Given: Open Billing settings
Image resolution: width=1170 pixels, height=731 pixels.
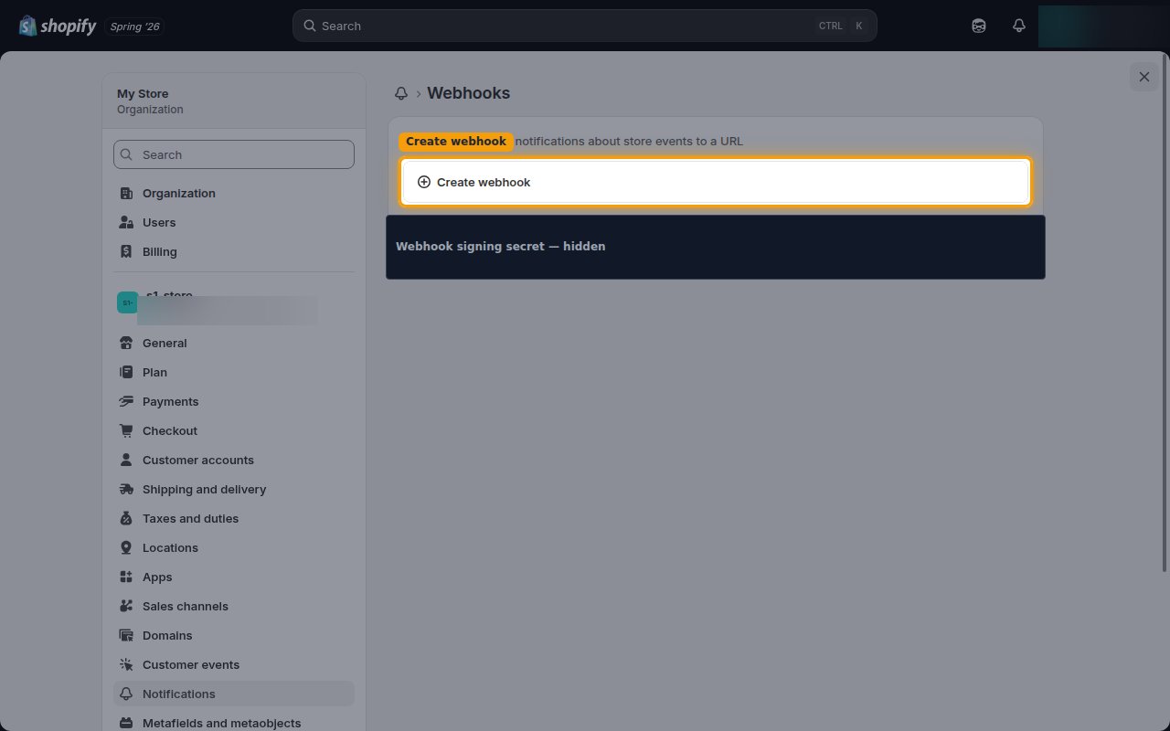Looking at the screenshot, I should pos(234,251).
